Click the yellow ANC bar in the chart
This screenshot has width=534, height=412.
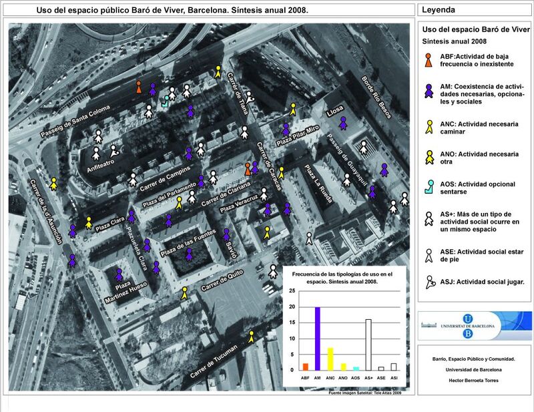[x=330, y=359]
